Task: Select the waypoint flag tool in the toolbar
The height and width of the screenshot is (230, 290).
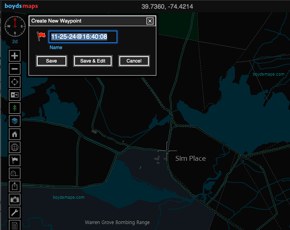Action: 15,160
